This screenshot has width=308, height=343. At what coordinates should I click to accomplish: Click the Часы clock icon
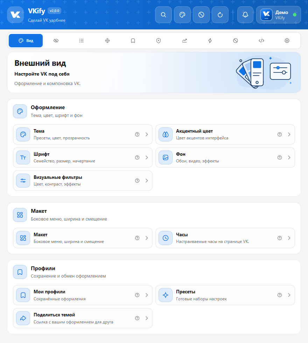pos(166,238)
